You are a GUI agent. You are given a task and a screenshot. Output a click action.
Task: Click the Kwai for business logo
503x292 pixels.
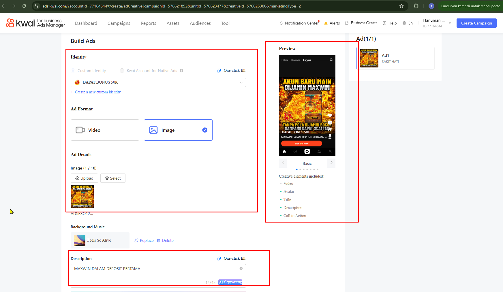point(35,23)
